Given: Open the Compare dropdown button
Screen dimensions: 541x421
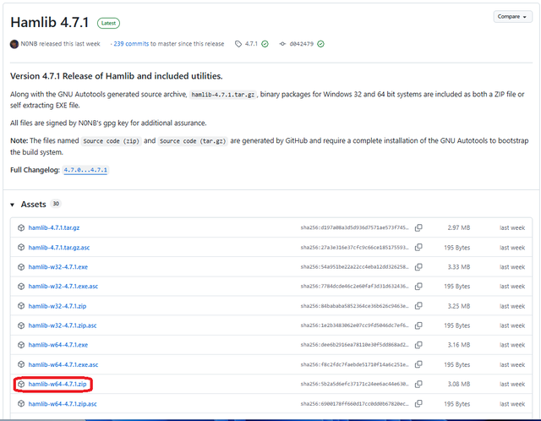Looking at the screenshot, I should tap(512, 17).
